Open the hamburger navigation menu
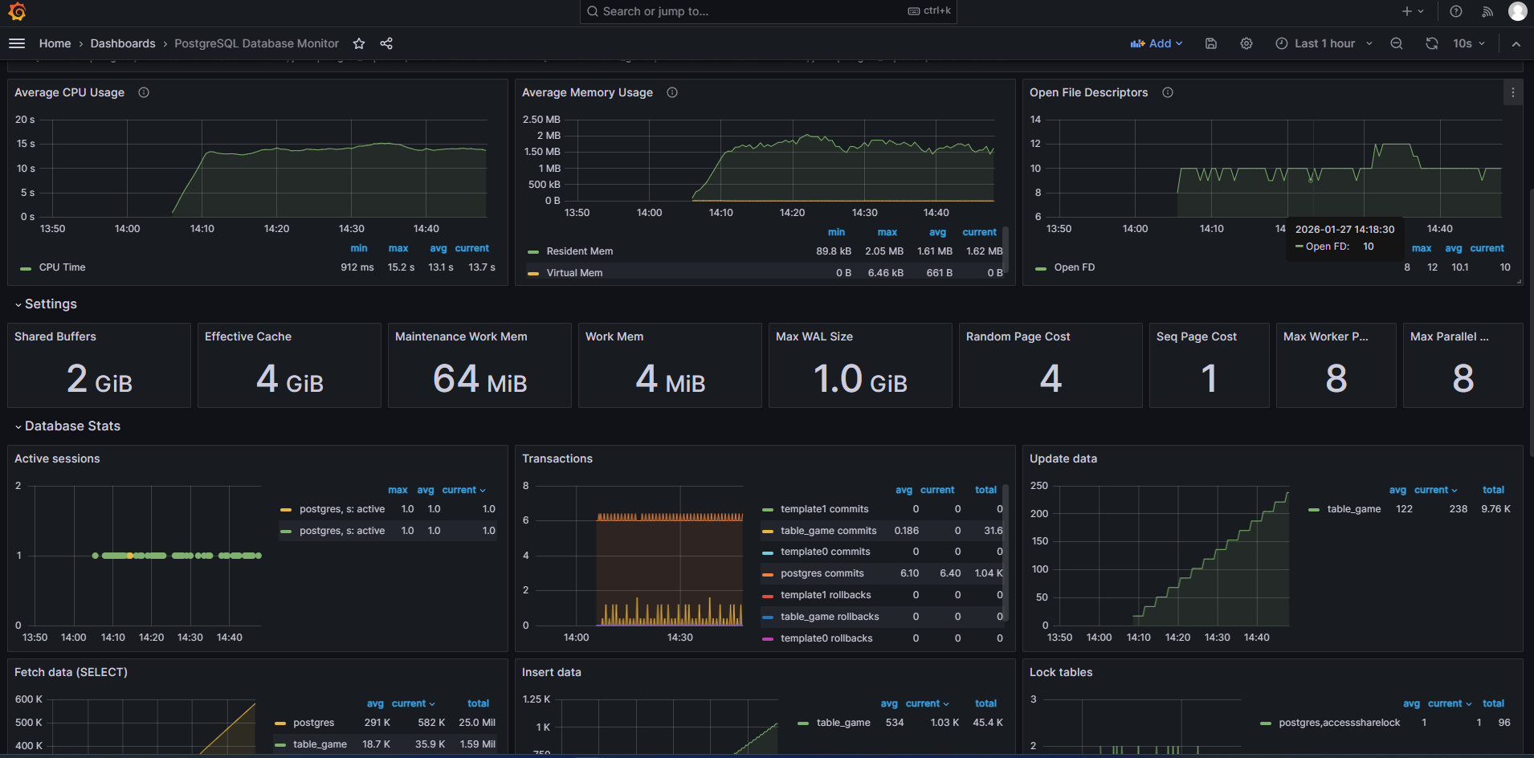This screenshot has height=758, width=1534. (17, 43)
